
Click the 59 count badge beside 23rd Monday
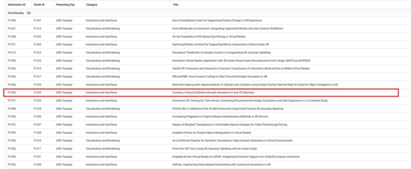point(28,13)
